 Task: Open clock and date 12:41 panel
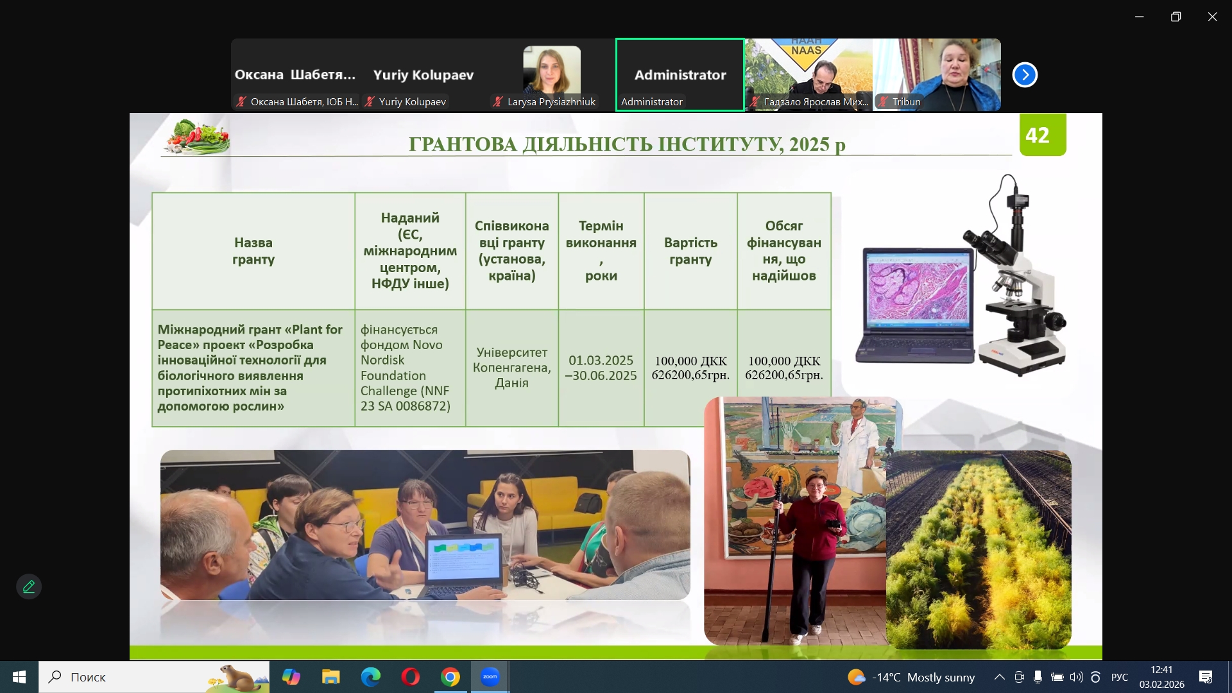(x=1161, y=677)
